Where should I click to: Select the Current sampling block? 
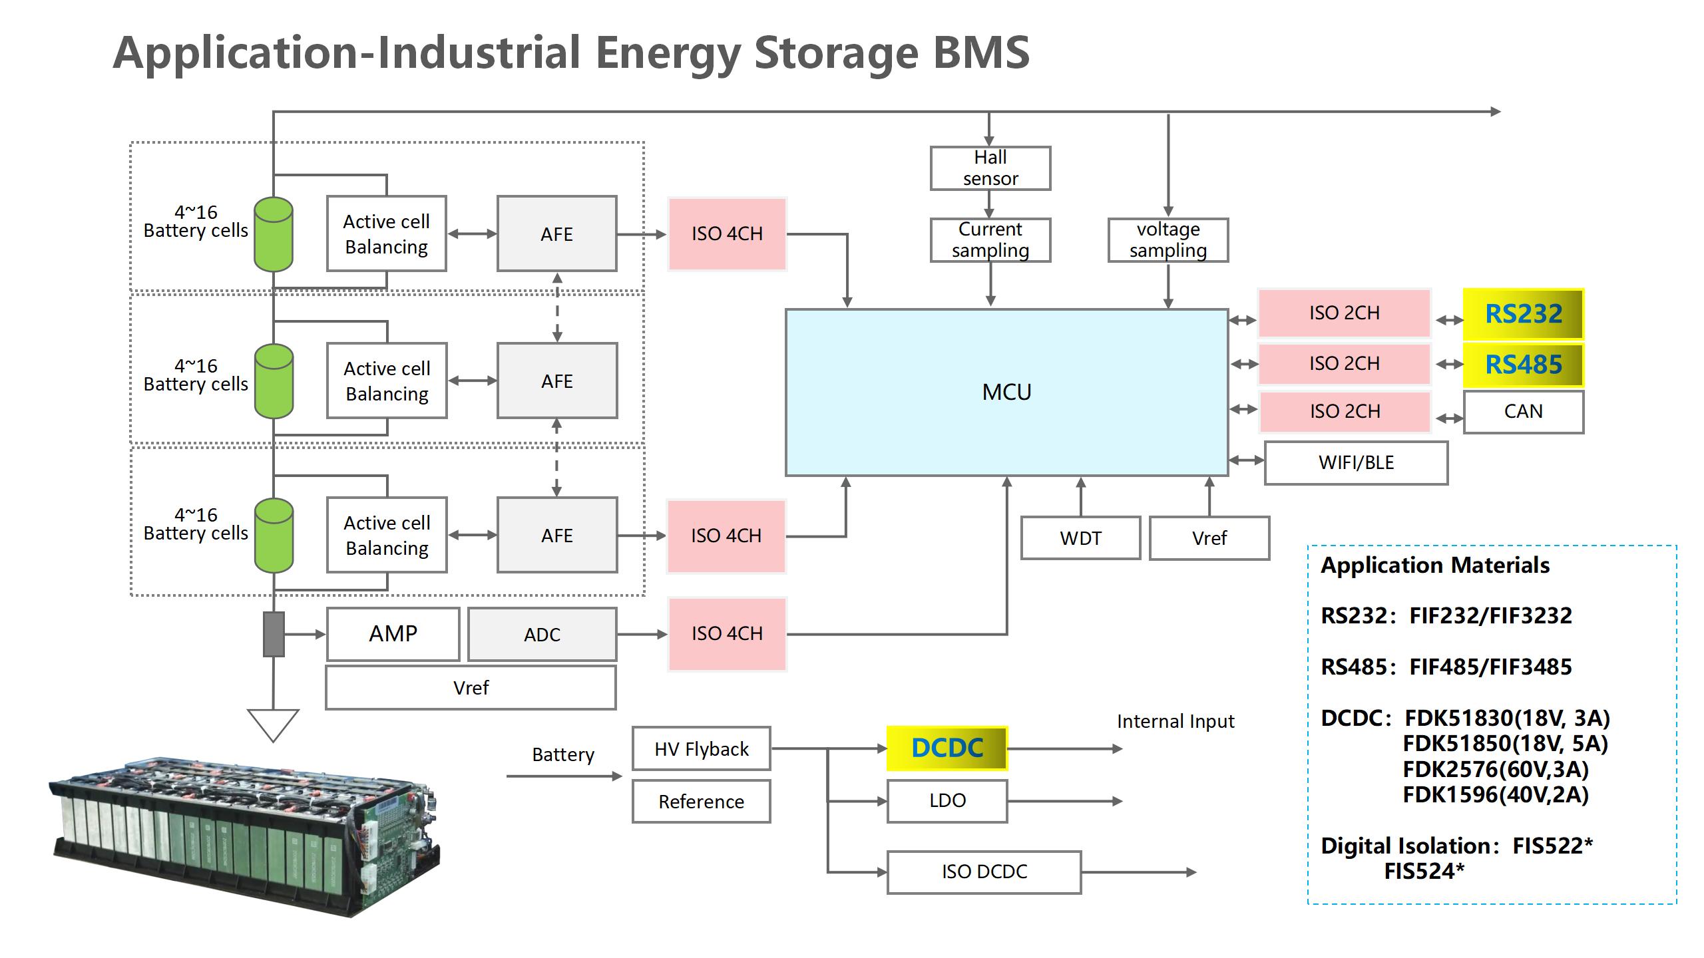(x=990, y=240)
